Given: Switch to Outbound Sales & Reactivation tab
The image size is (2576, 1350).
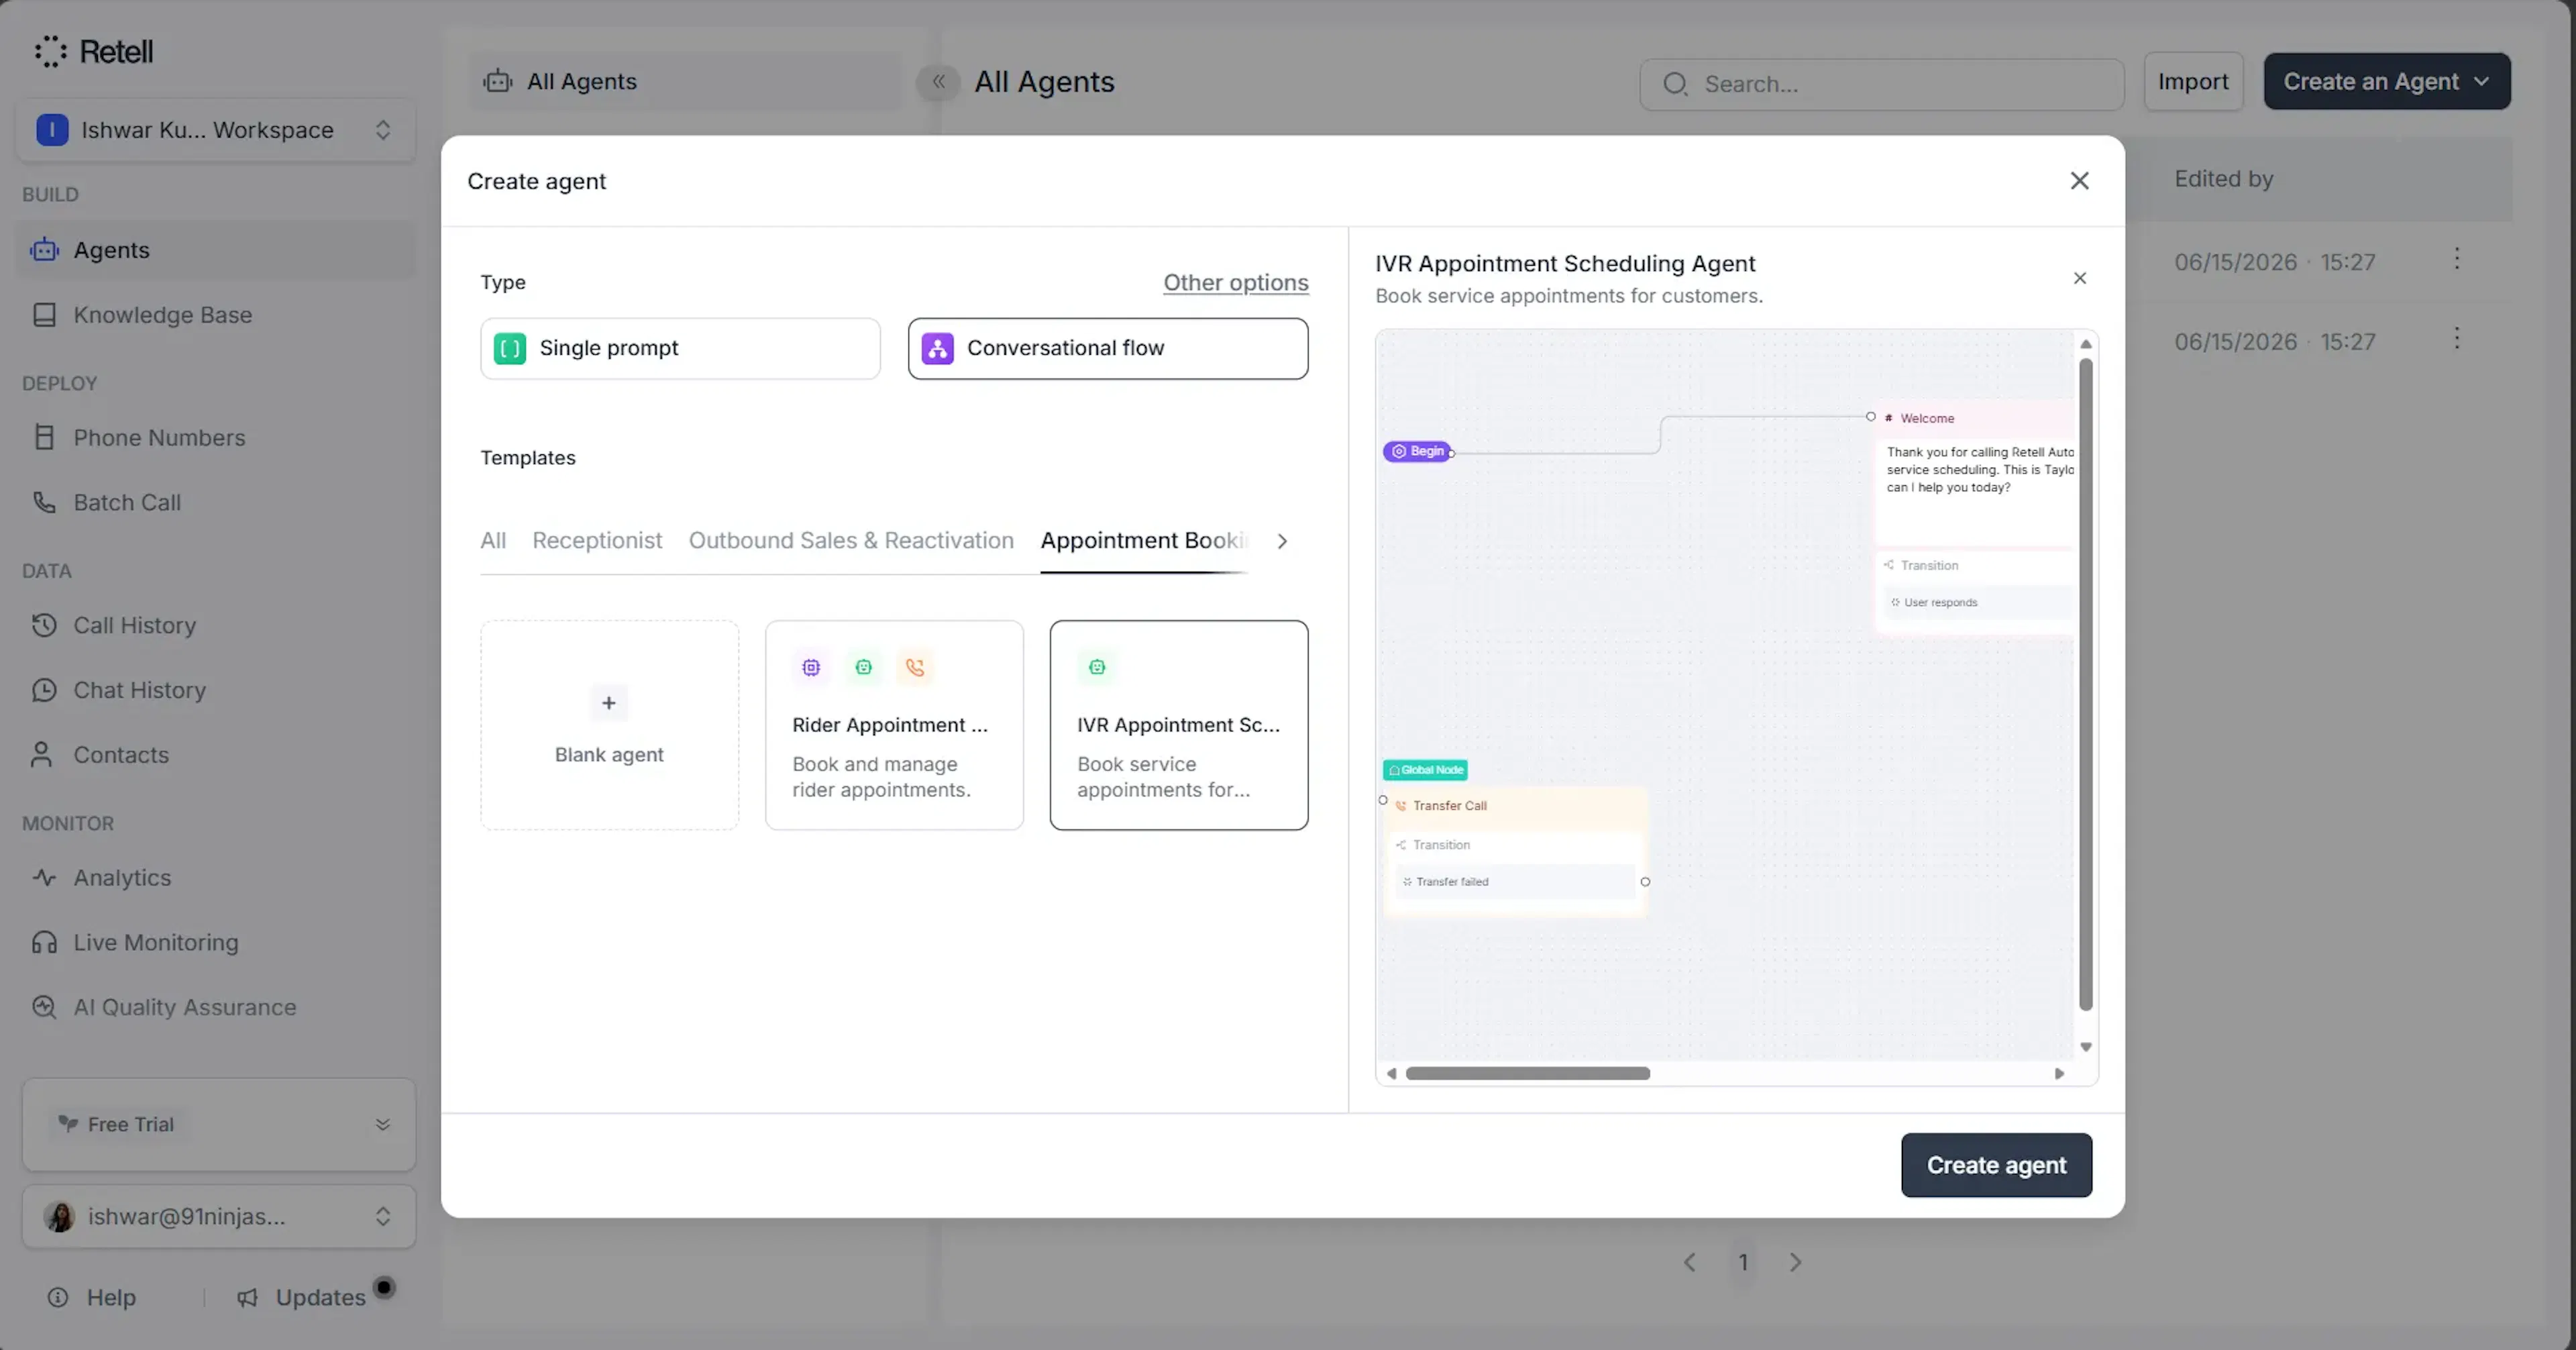Looking at the screenshot, I should [851, 541].
